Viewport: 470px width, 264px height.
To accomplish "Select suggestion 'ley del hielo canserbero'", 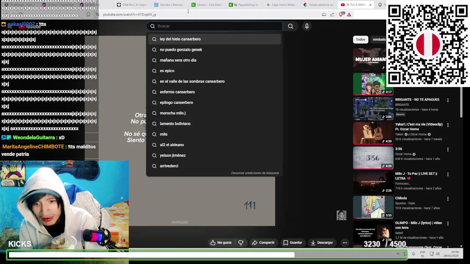I will [214, 39].
